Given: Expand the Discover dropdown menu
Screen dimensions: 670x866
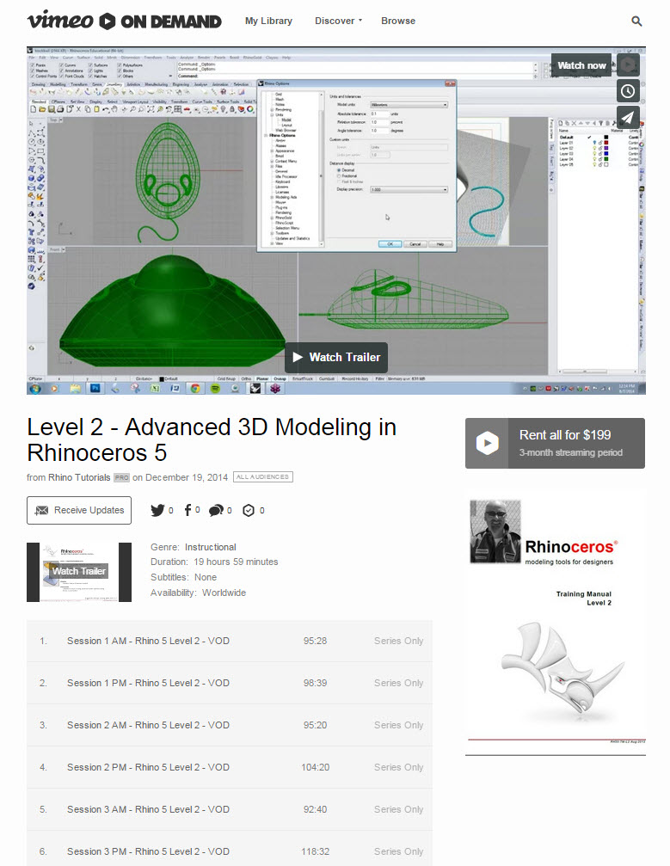Looking at the screenshot, I should 338,21.
